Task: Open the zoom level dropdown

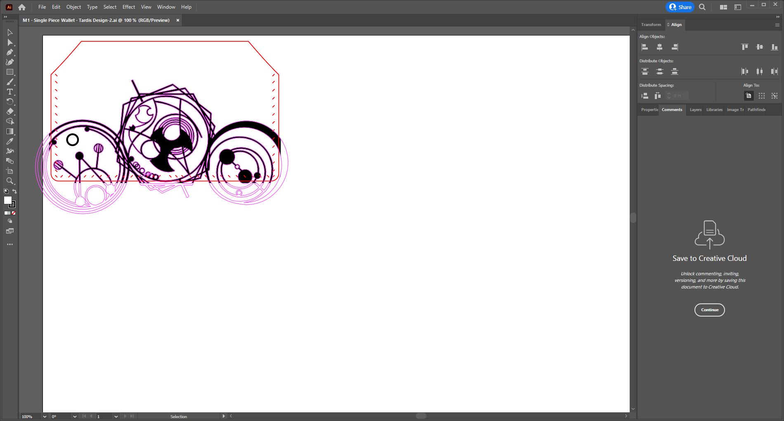Action: click(45, 416)
